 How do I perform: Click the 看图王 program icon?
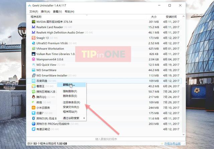point(33,86)
